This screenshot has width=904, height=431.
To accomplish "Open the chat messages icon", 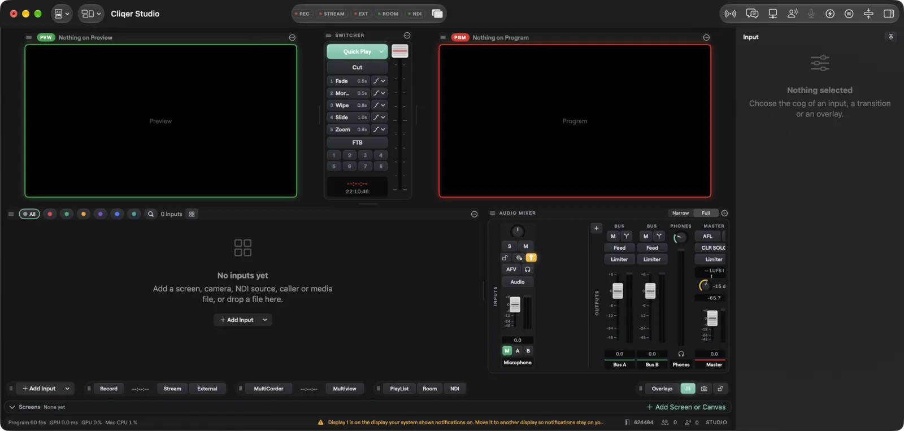I will pos(751,14).
